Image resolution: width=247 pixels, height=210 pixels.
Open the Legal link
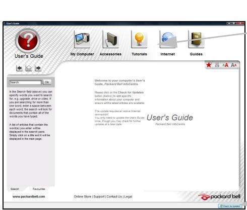128,196
